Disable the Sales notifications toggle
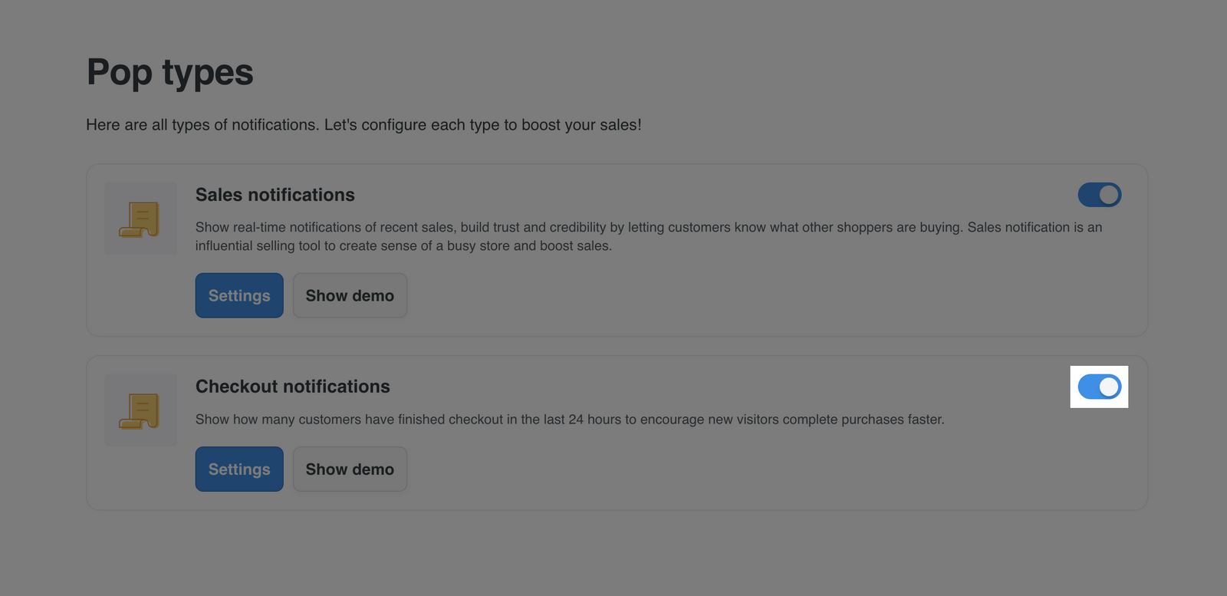The width and height of the screenshot is (1227, 596). click(1100, 195)
